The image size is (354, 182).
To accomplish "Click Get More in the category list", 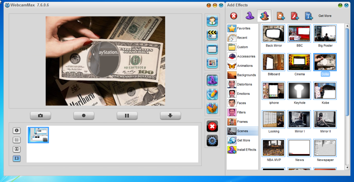I will point(243,140).
